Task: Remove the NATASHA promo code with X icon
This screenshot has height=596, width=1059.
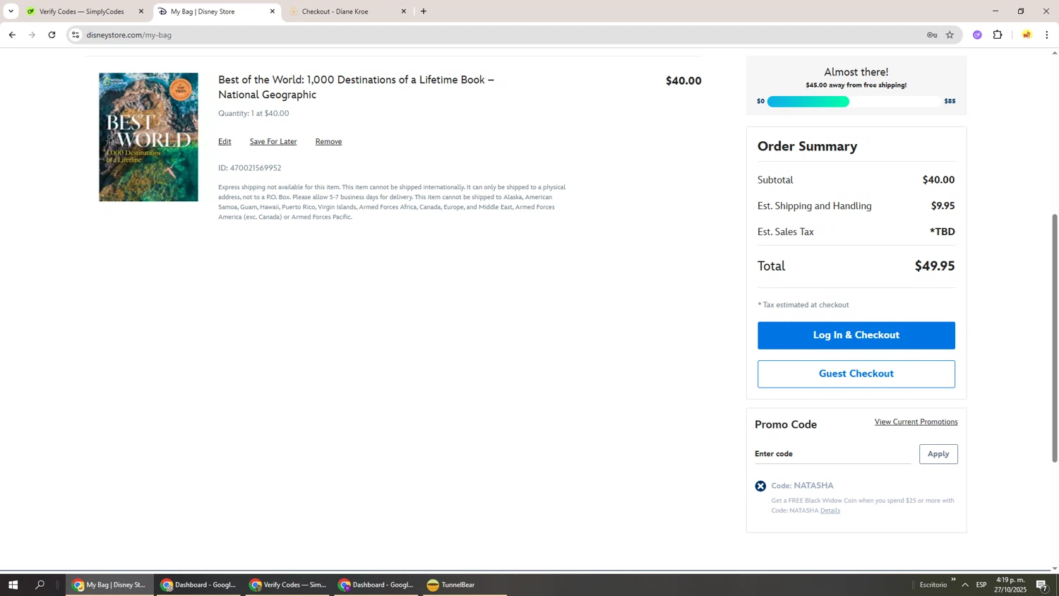Action: click(760, 486)
